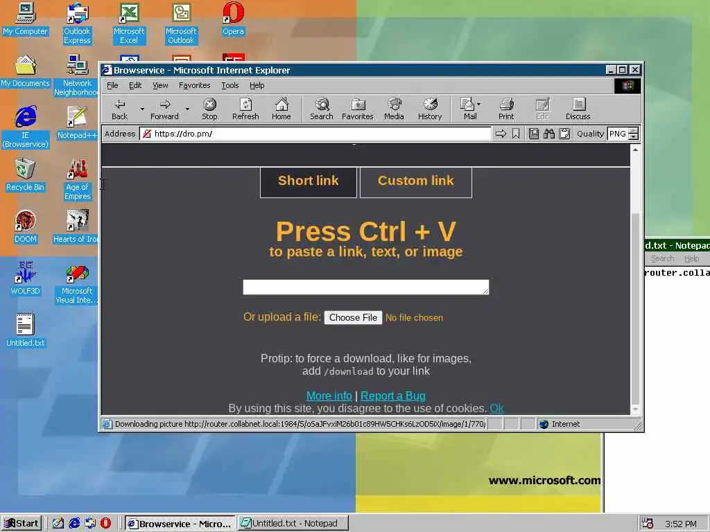Open the Discuss toolbar button

pyautogui.click(x=578, y=109)
